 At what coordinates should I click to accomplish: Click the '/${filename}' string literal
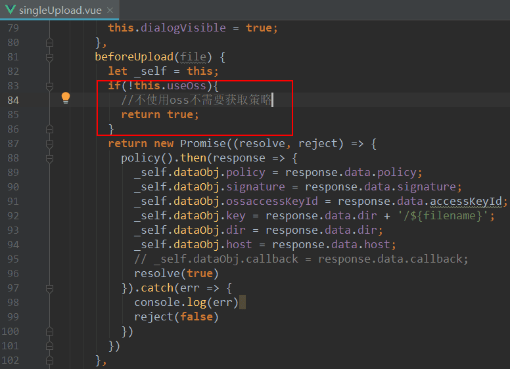tap(443, 215)
